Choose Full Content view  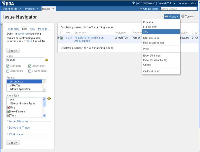[x=161, y=27]
